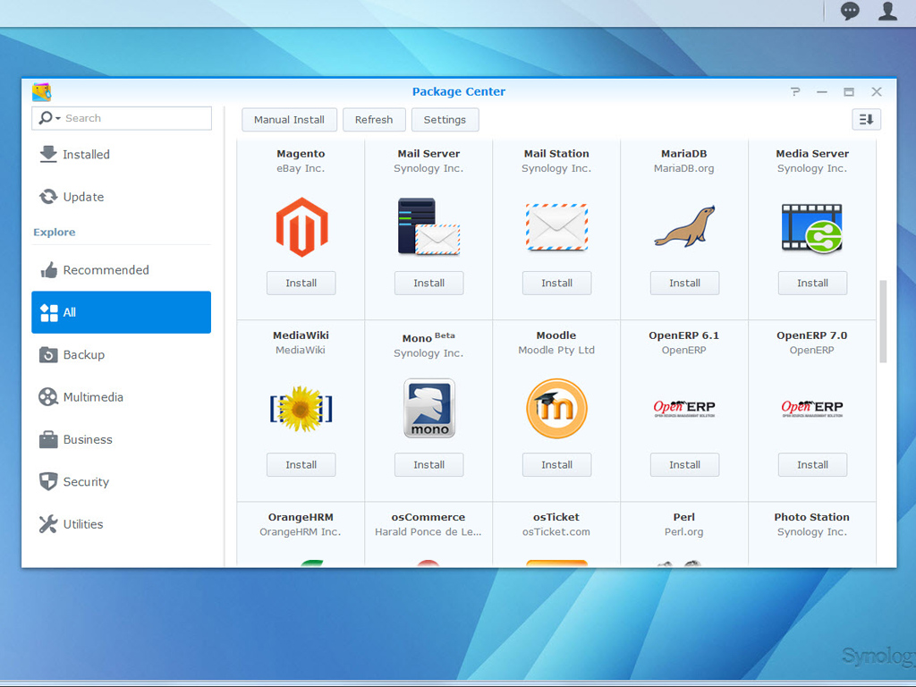The image size is (916, 687).
Task: Click the sort order icon button
Action: tap(866, 120)
